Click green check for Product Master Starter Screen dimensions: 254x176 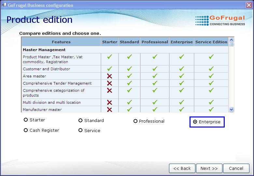[x=109, y=57]
